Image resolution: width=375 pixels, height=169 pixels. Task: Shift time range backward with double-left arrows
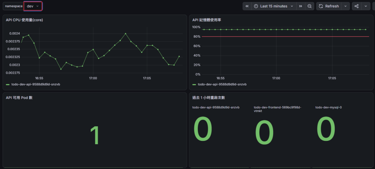(247, 6)
